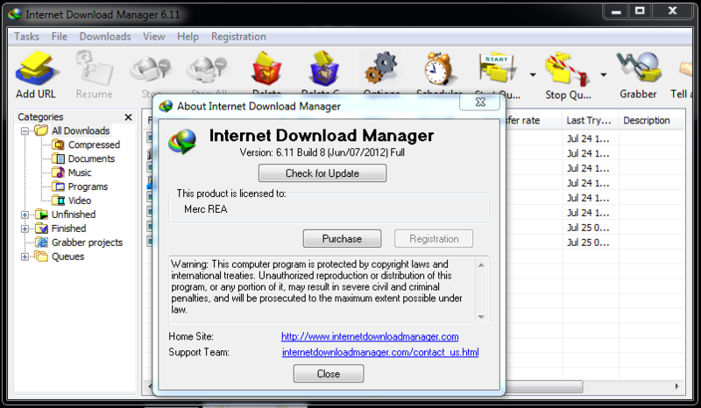The width and height of the screenshot is (701, 408).
Task: Click the warning text scroll up arrow
Action: pyautogui.click(x=481, y=265)
